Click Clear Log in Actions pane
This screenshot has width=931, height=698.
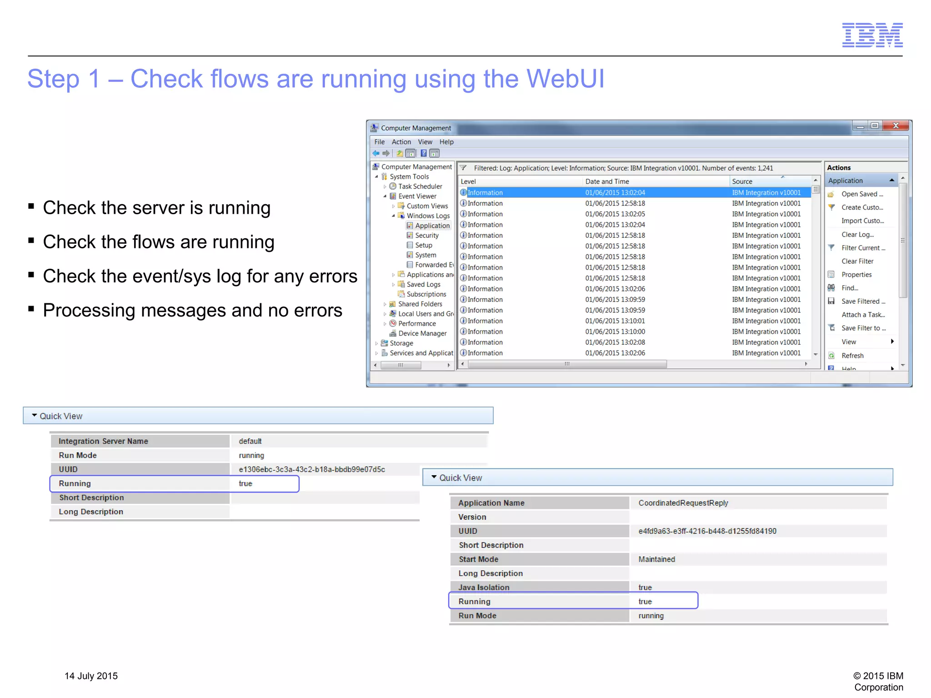[857, 234]
